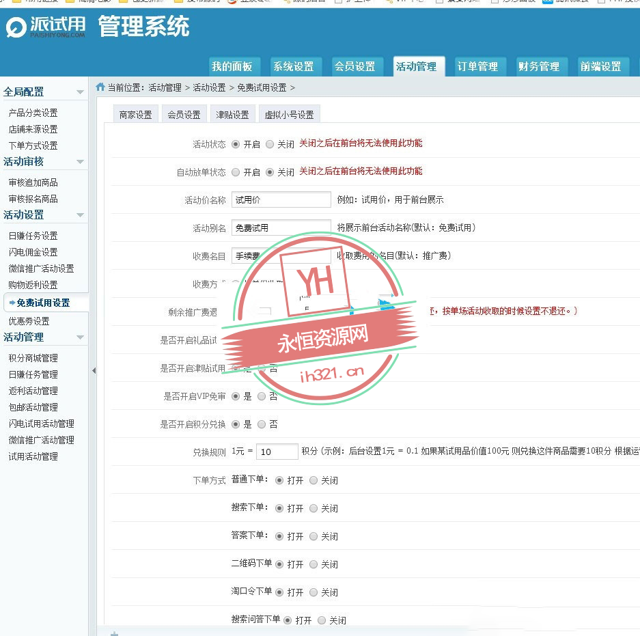Switch to the 商家设置 tab
This screenshot has width=640, height=636.
(x=135, y=115)
